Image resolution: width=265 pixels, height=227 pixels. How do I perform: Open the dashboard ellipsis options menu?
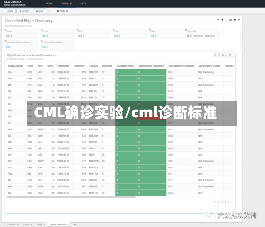coord(239,20)
